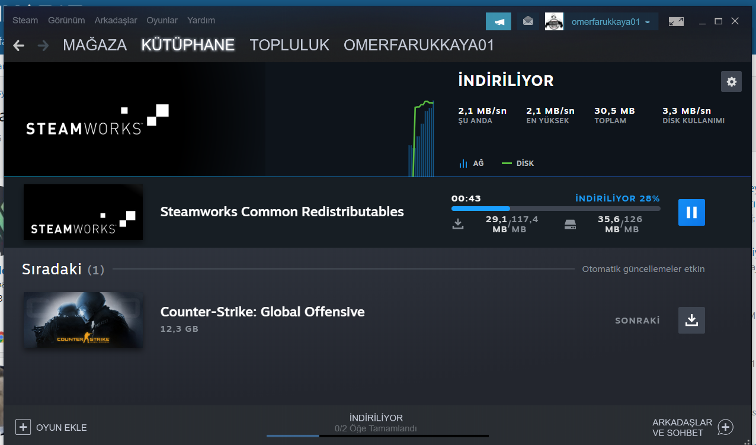Click the network download graph bars

pos(421,139)
